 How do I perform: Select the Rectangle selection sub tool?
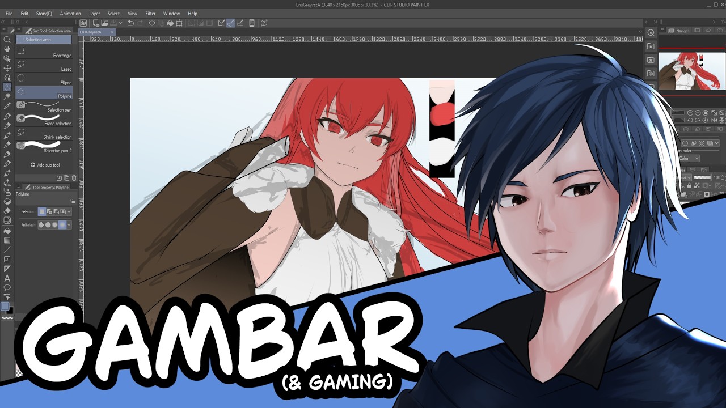coord(44,52)
